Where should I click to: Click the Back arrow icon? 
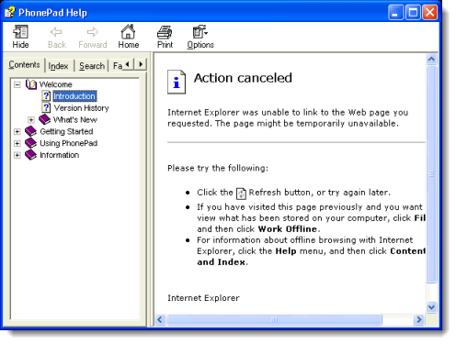click(56, 31)
